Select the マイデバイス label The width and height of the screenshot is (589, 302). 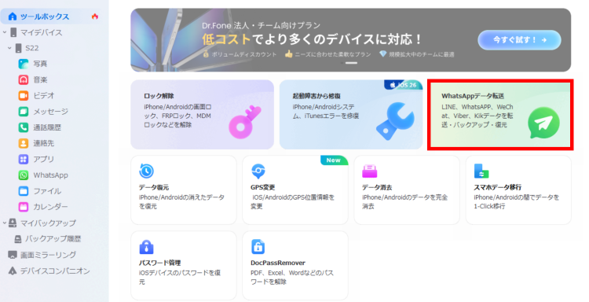[x=42, y=33]
